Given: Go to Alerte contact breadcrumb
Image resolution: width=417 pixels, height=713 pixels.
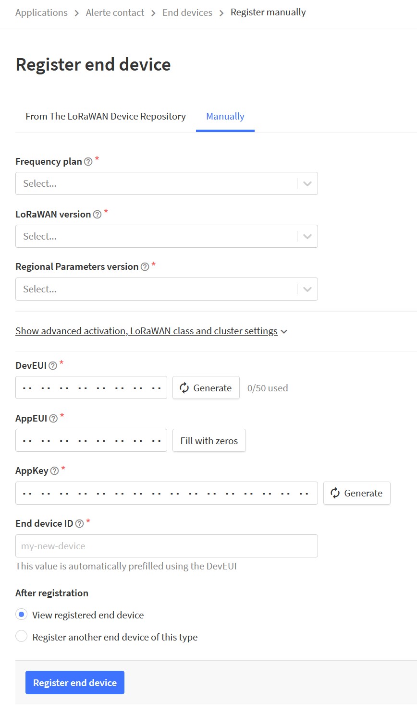Looking at the screenshot, I should (x=115, y=12).
